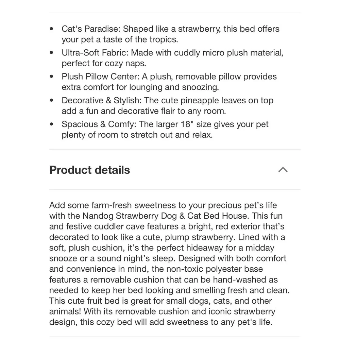Click the Product details heading
This screenshot has width=340, height=340.
point(89,170)
